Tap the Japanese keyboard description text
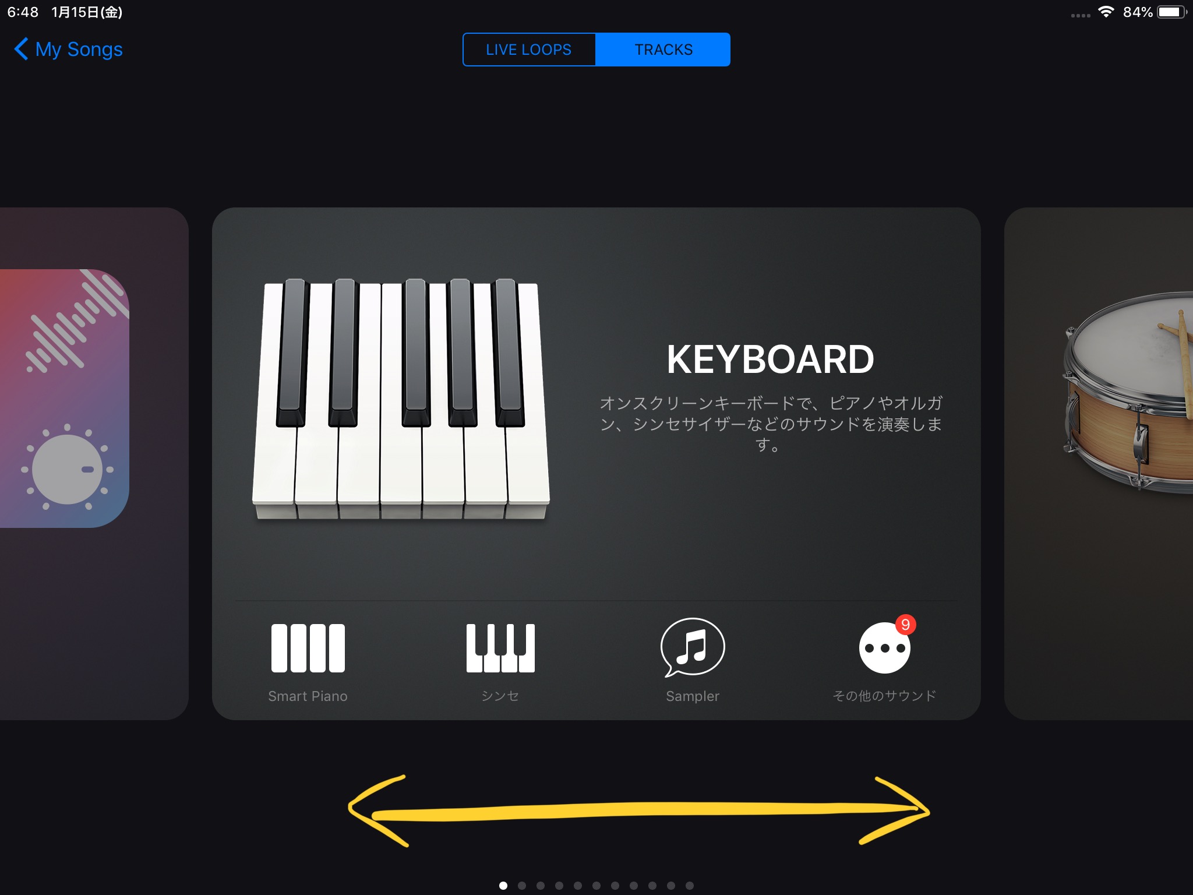 [770, 424]
